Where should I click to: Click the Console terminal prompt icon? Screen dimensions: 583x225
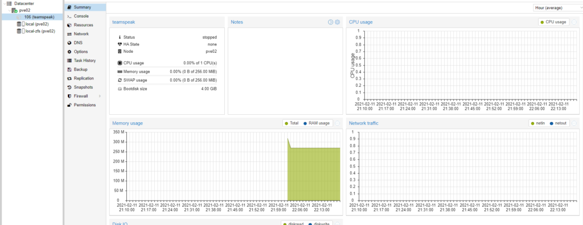(x=69, y=16)
